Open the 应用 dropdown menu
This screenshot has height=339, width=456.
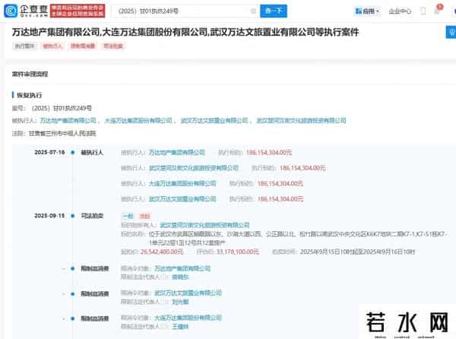366,11
